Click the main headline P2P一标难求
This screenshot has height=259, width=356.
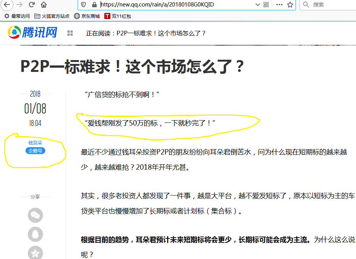coord(132,67)
